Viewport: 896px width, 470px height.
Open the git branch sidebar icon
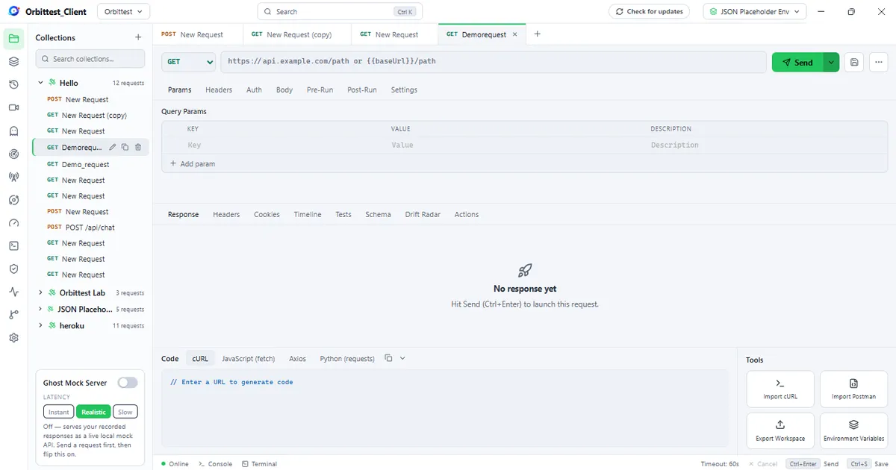tap(13, 315)
